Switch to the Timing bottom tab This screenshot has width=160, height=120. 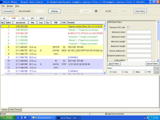(x=18, y=110)
